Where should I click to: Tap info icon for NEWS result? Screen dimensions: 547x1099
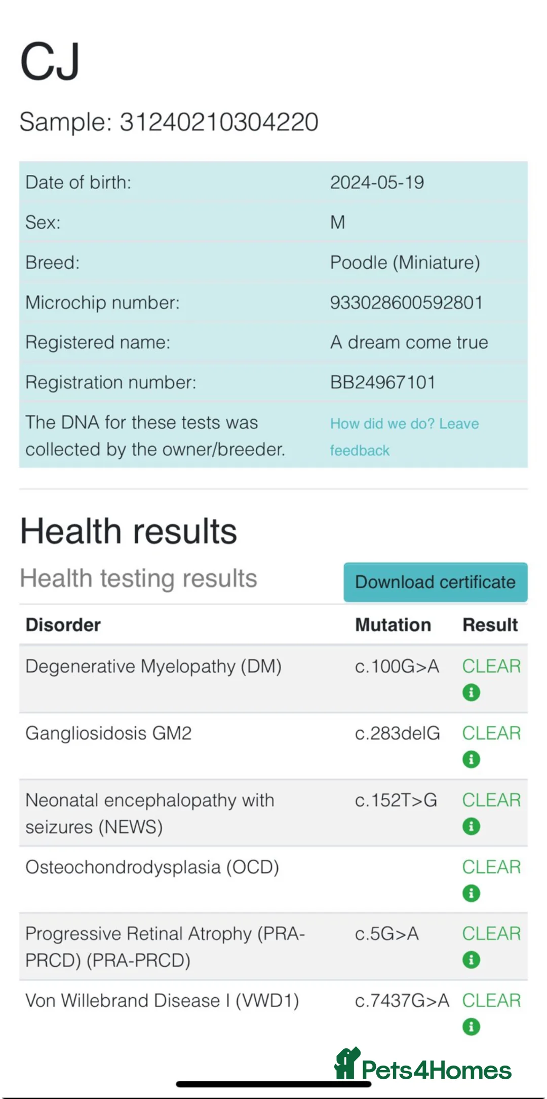[471, 826]
